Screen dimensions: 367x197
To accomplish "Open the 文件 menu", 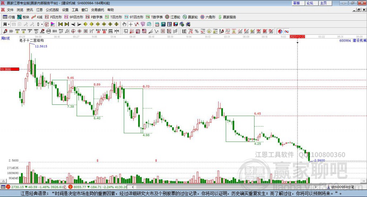I will (x=10, y=10).
